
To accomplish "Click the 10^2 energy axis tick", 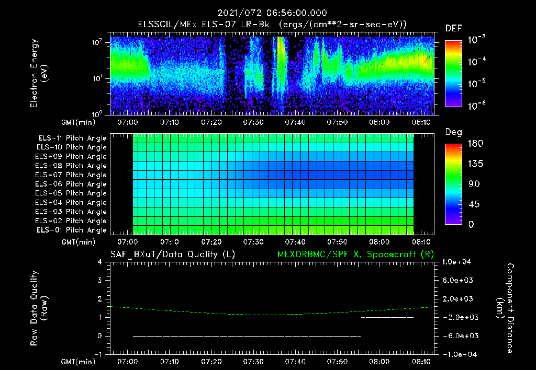I will (x=97, y=42).
